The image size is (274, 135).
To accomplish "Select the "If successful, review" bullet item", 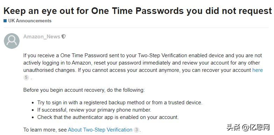I will [94, 110].
